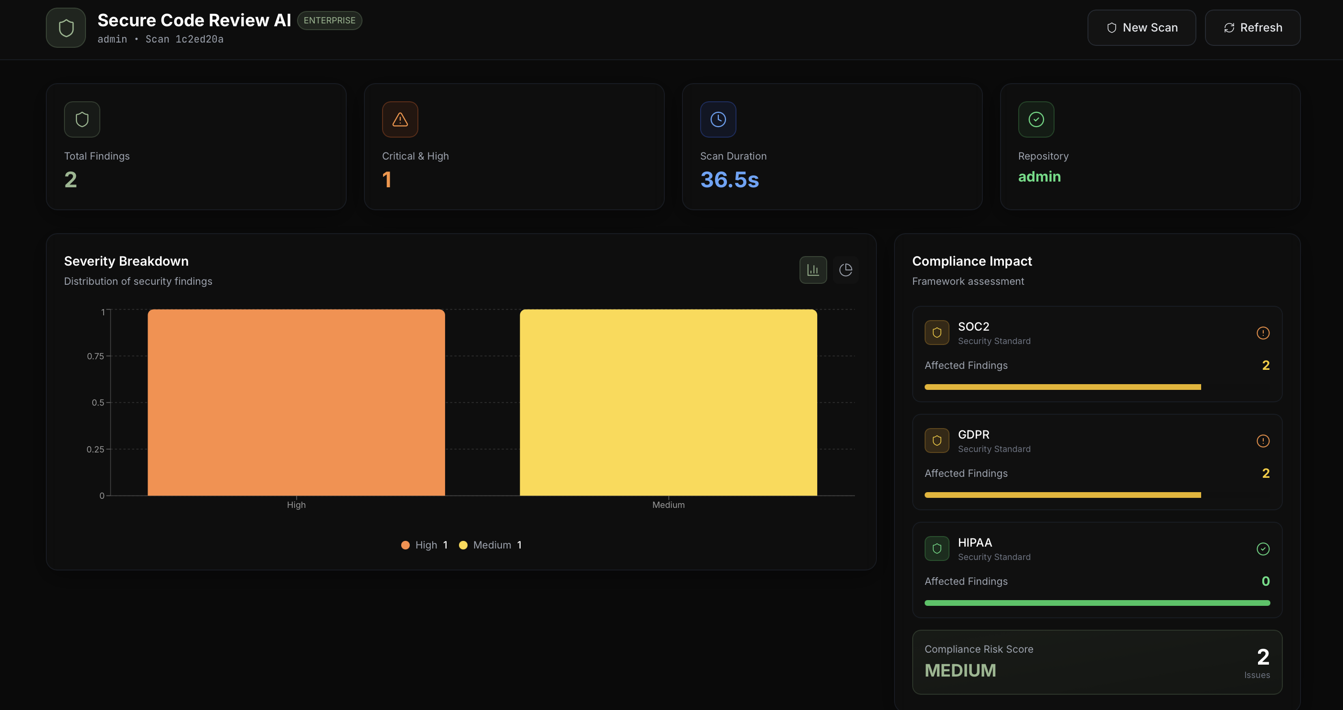Viewport: 1343px width, 710px height.
Task: Open the Compliance Risk Score MEDIUM card
Action: pyautogui.click(x=1097, y=662)
